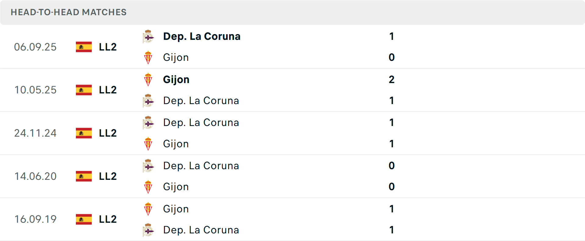The width and height of the screenshot is (585, 241).
Task: Click Gijon crest in 16.09.19 match
Action: 148,209
